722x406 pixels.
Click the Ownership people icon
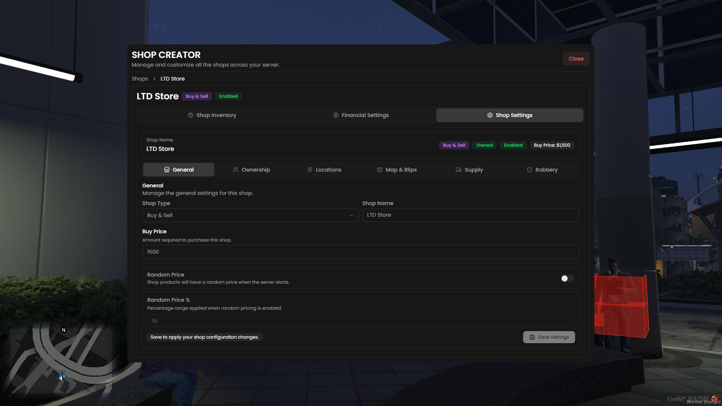tap(236, 170)
